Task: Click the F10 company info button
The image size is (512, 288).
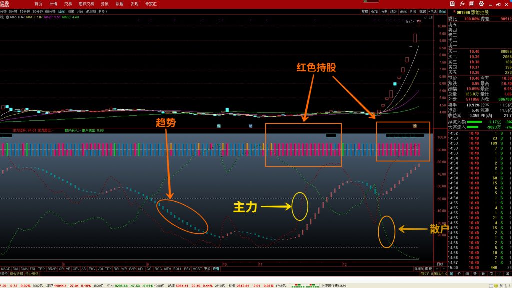Action: pyautogui.click(x=413, y=11)
